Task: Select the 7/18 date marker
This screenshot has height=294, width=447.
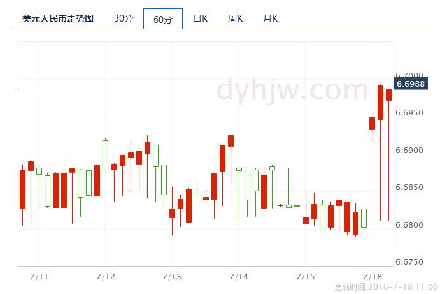Action: click(x=372, y=276)
